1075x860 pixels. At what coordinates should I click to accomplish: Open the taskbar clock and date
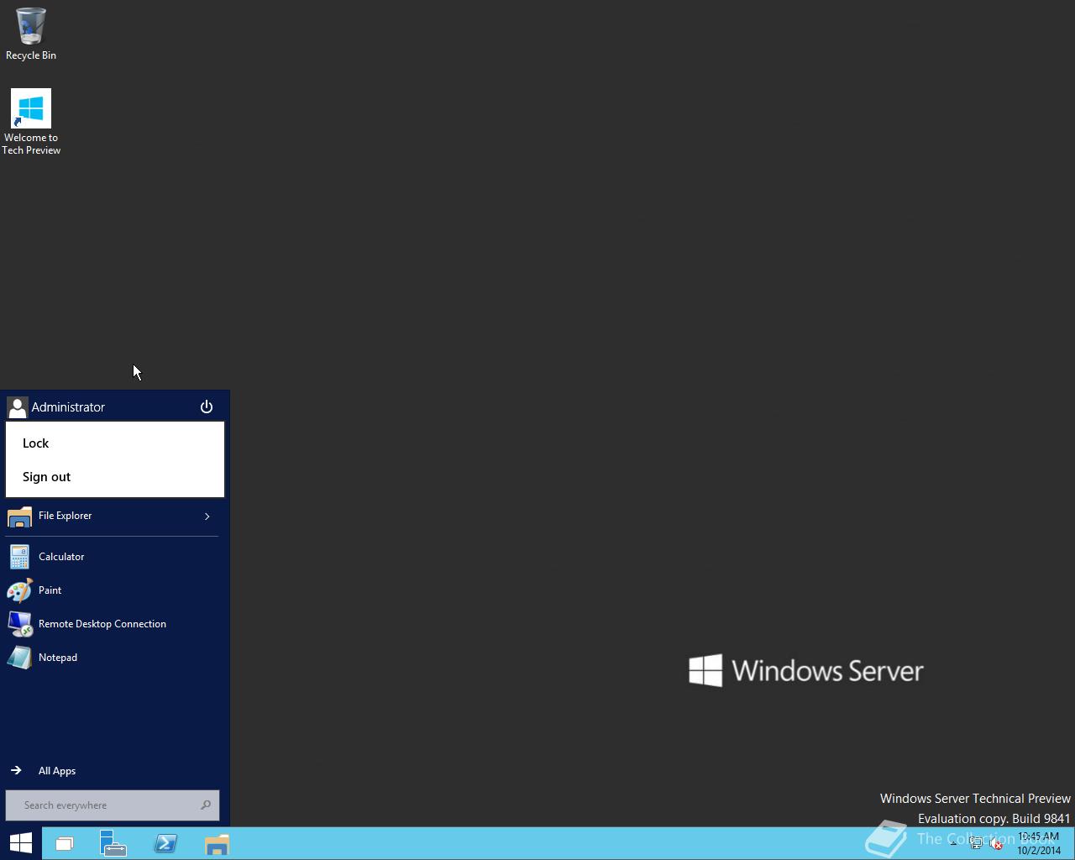(x=1039, y=843)
